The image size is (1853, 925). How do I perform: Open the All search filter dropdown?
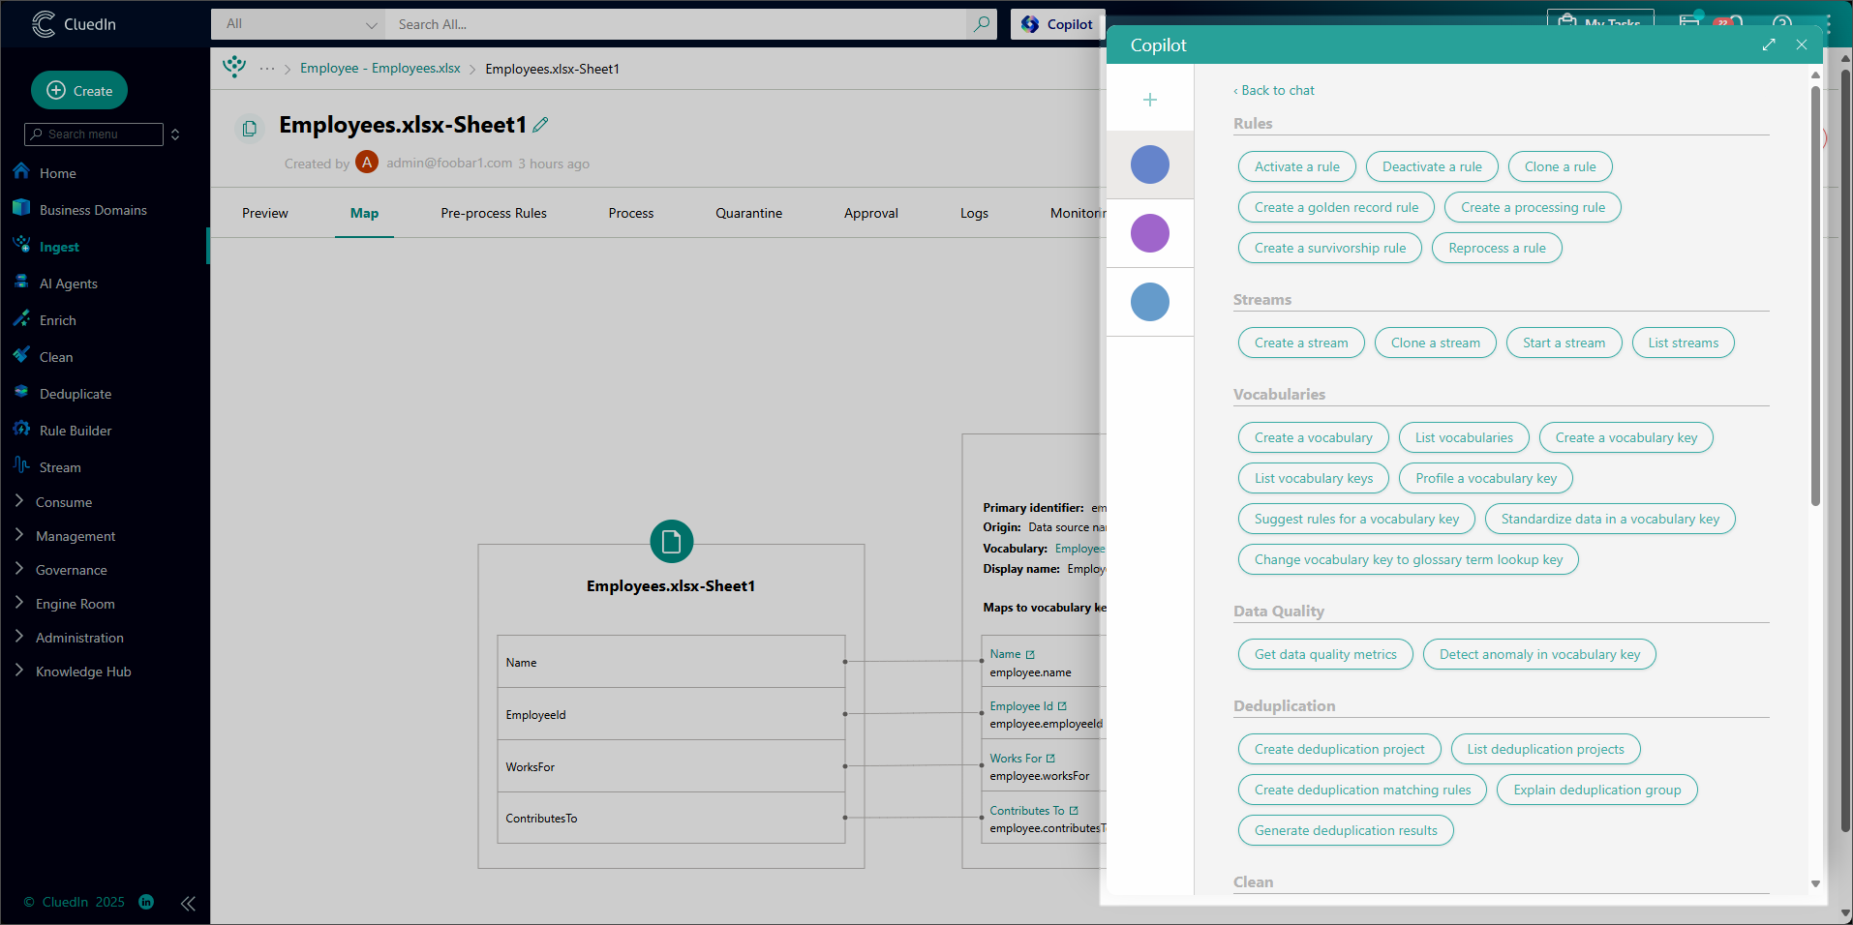(298, 24)
